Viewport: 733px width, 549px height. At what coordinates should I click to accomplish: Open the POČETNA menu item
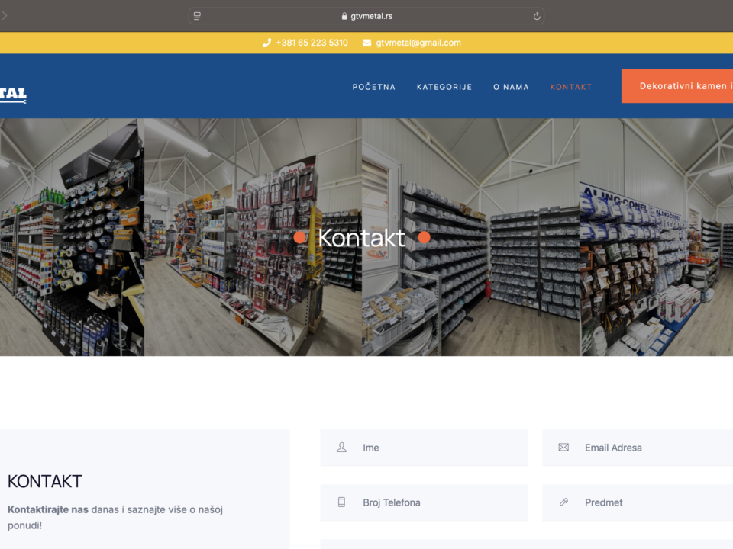tap(373, 87)
